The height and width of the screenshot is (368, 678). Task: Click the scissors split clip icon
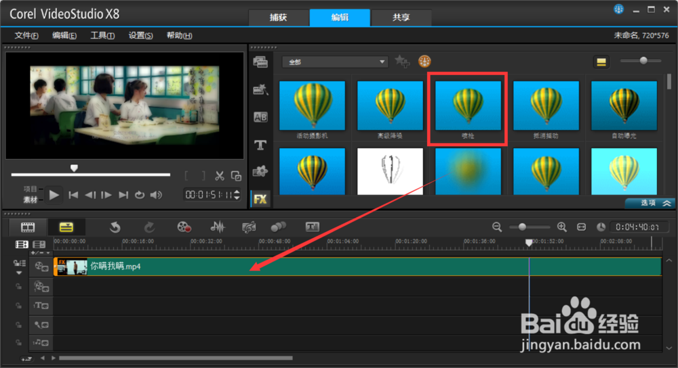(x=220, y=176)
